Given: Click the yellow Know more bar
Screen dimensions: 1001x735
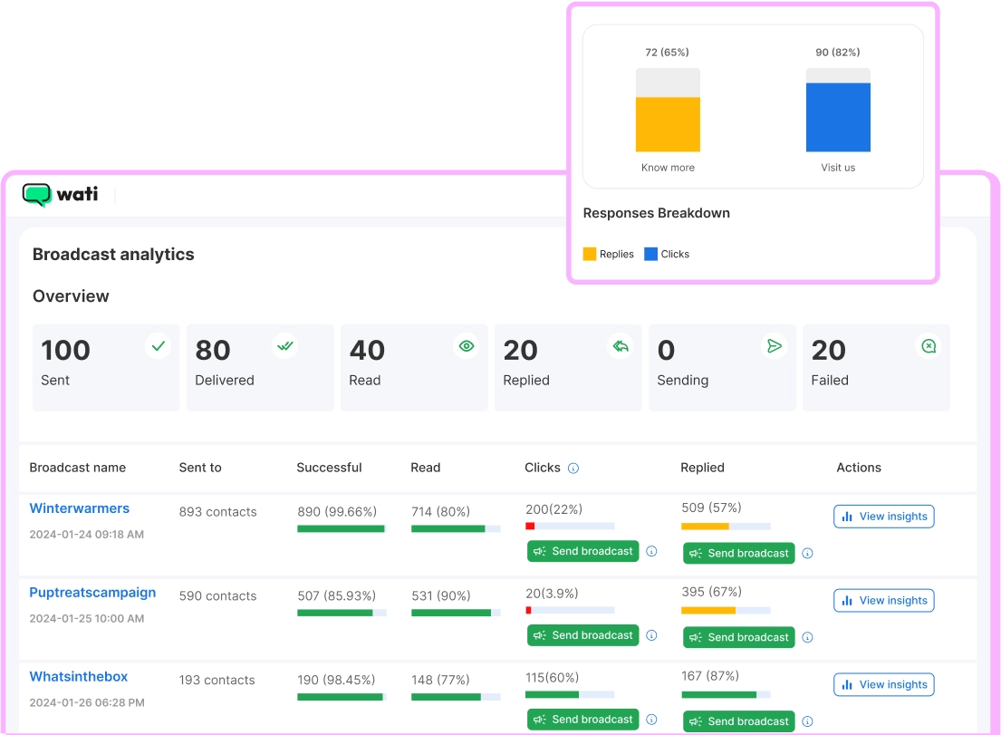Looking at the screenshot, I should [x=668, y=124].
